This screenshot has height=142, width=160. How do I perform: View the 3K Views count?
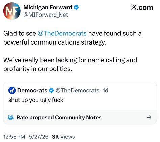coord(63,137)
